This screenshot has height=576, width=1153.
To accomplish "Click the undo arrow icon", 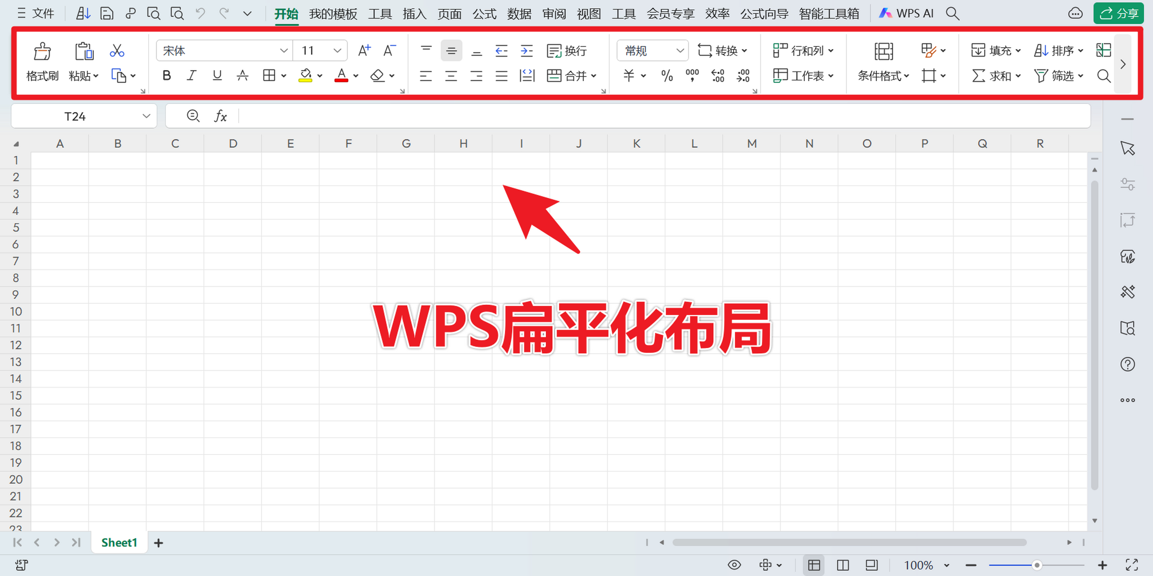I will click(200, 13).
